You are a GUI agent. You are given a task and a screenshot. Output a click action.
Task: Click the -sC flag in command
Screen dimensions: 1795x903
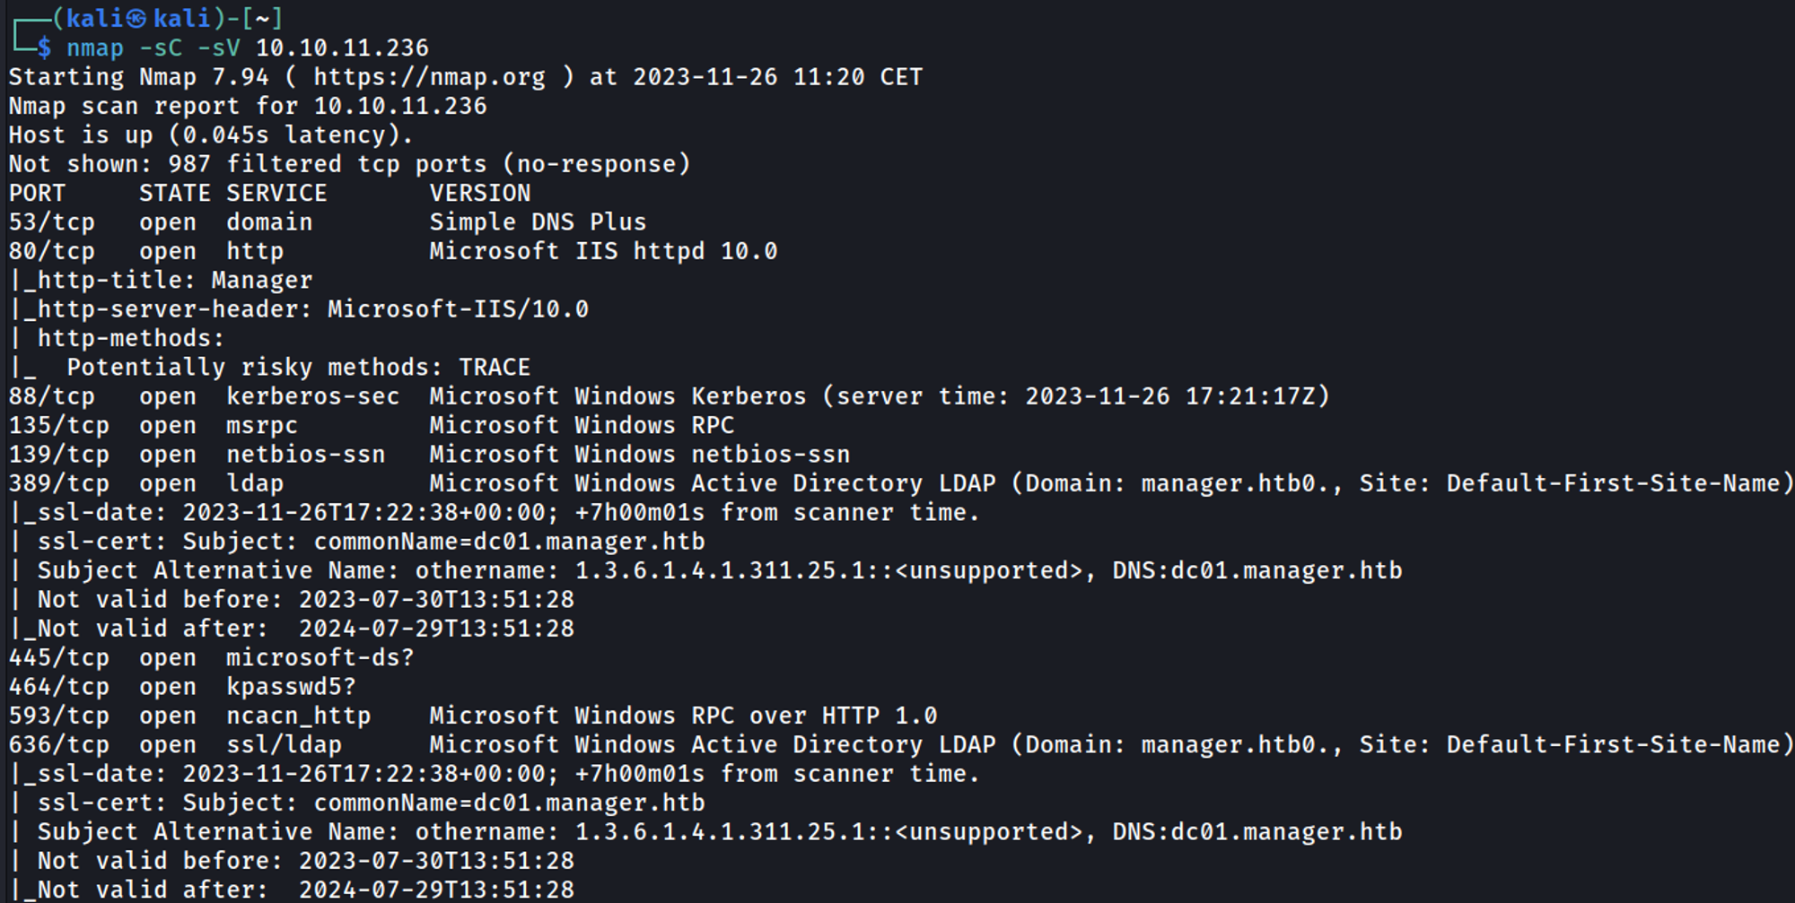[161, 48]
